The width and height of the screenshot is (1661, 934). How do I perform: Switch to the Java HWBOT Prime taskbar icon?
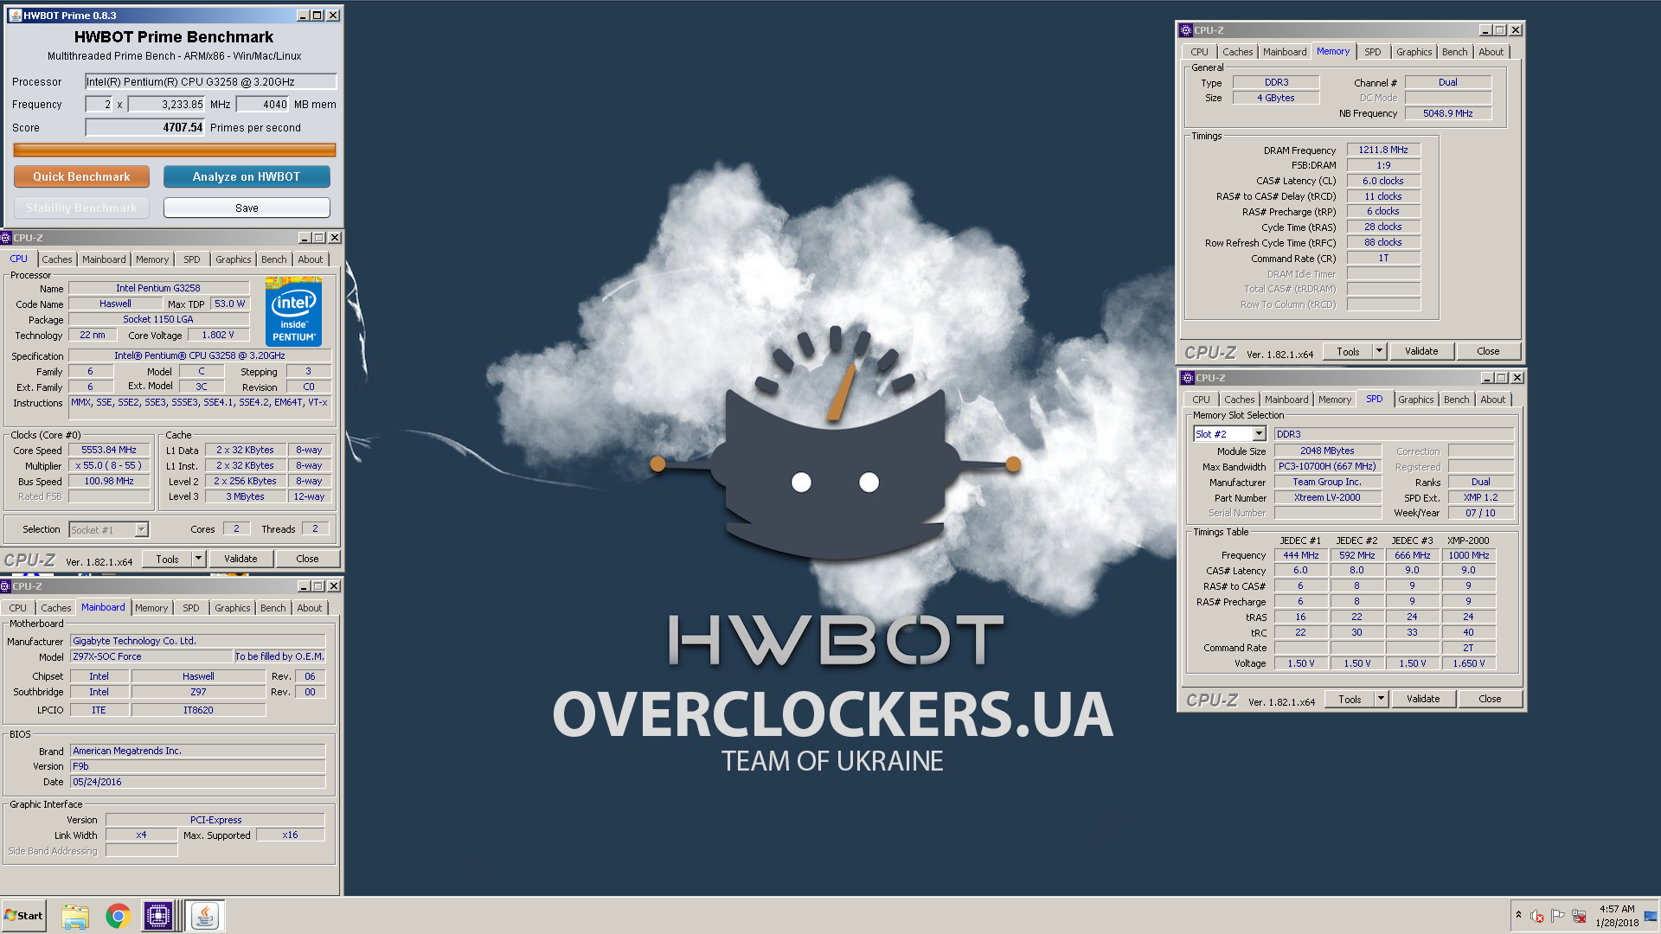[205, 916]
